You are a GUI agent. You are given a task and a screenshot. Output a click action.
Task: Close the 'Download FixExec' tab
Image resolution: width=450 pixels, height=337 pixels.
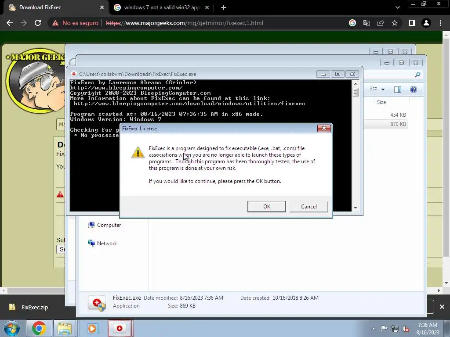102,8
